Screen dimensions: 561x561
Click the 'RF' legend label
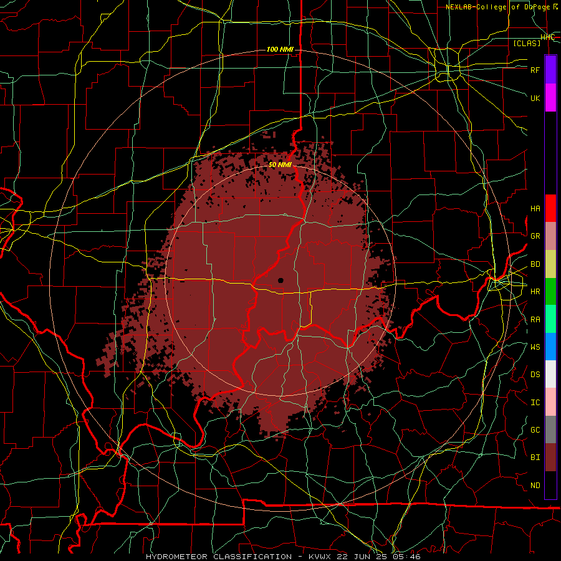tap(535, 70)
